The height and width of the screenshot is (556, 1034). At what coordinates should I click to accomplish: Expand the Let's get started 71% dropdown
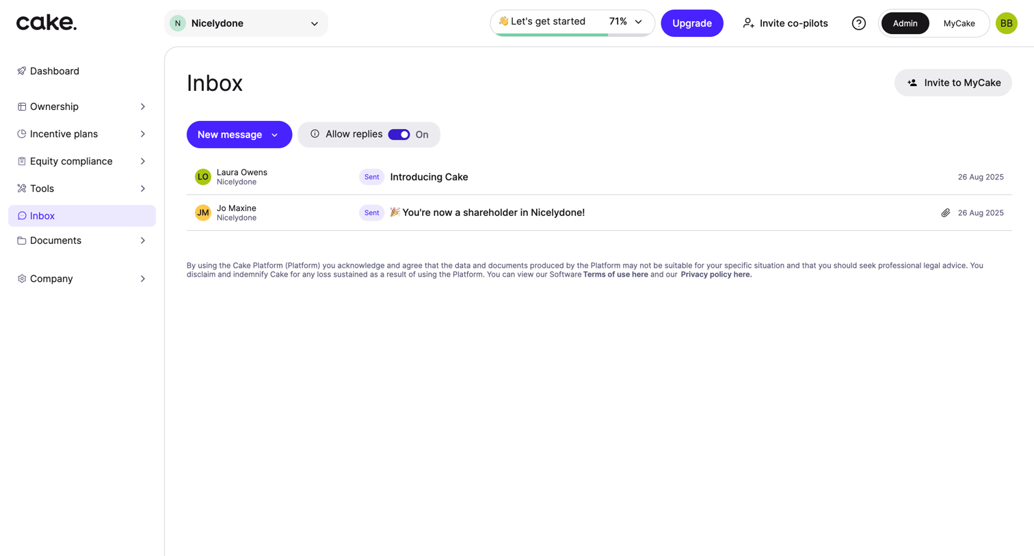(572, 22)
